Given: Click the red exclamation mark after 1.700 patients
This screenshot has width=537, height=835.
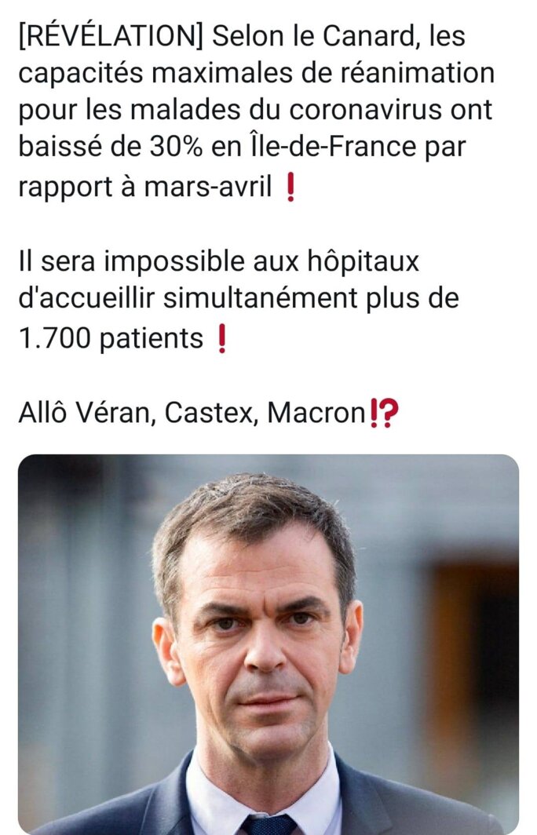Looking at the screenshot, I should point(221,339).
